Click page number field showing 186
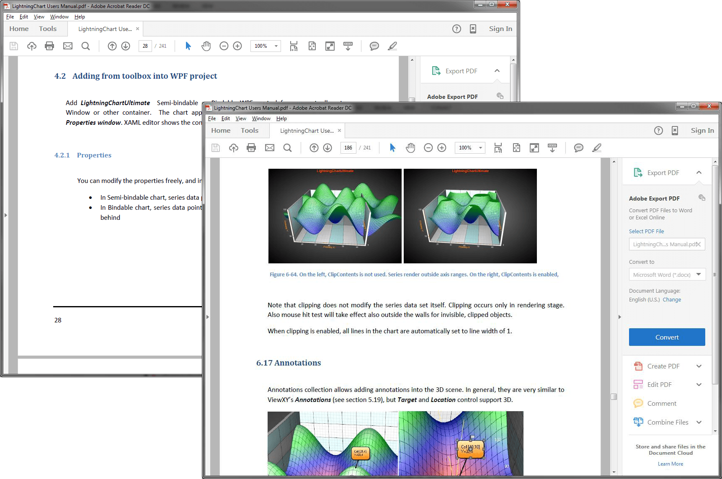722x479 pixels. [x=348, y=148]
